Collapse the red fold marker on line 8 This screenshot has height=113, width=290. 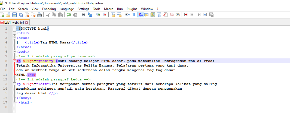(x=14, y=61)
